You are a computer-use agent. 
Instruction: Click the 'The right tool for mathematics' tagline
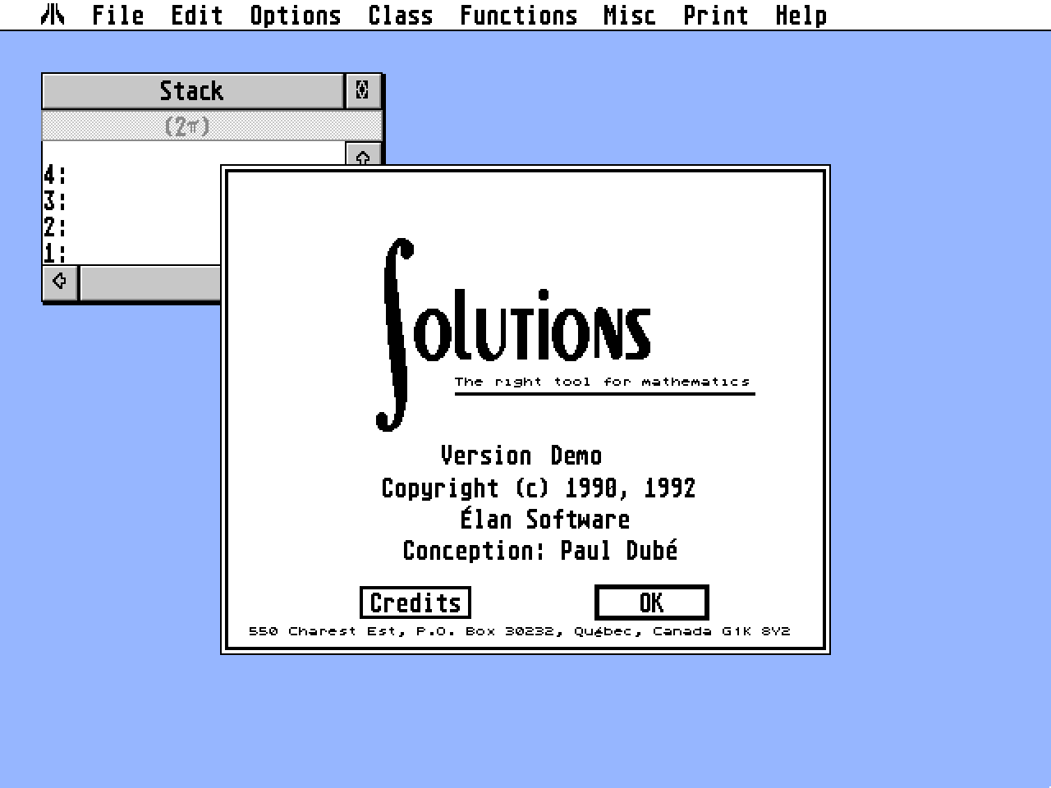point(603,382)
